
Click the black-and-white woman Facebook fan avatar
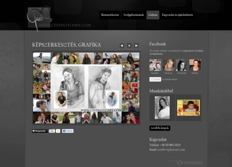[182, 65]
